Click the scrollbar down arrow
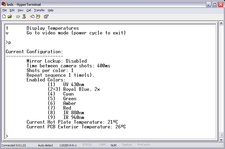The width and height of the screenshot is (225, 149). [x=221, y=140]
